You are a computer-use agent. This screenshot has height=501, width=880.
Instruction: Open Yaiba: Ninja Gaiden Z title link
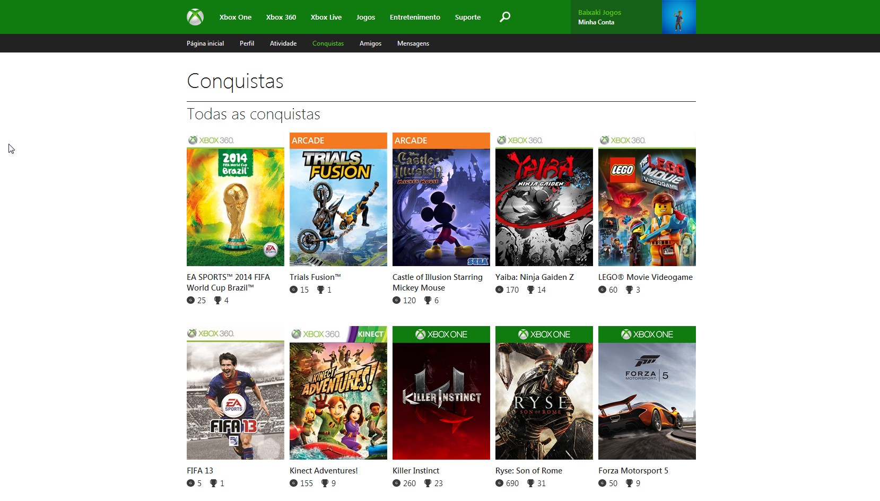[535, 277]
